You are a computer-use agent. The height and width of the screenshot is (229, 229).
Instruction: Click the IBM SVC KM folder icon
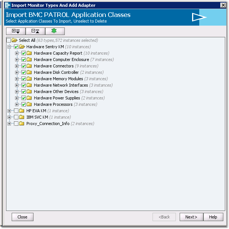pyautogui.click(x=22, y=117)
